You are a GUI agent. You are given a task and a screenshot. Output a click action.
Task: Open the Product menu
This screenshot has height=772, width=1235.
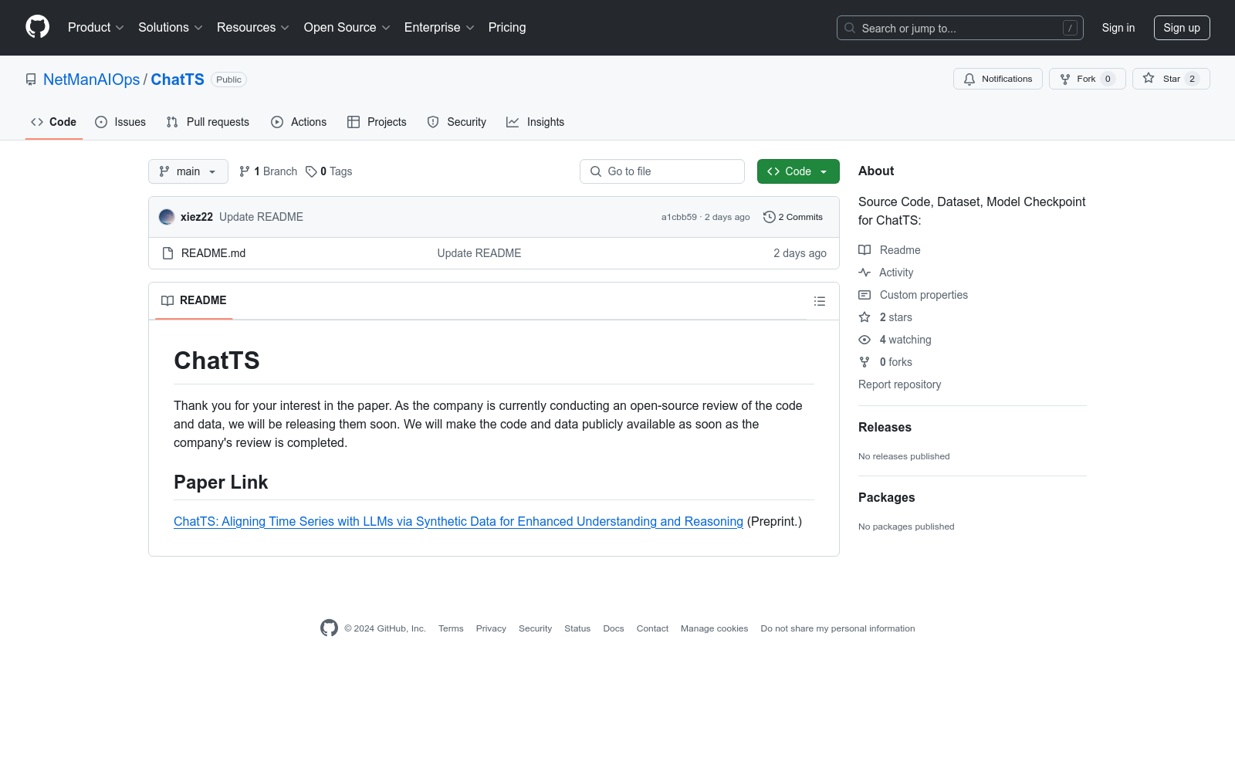[x=96, y=28]
